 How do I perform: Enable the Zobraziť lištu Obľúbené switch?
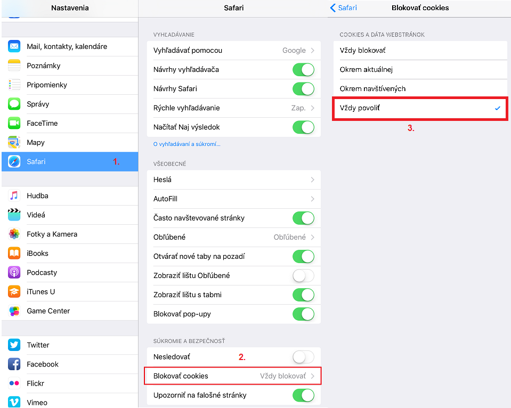pos(303,276)
